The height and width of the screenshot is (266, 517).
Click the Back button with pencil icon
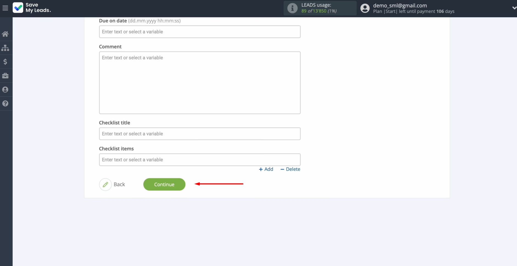(x=112, y=184)
